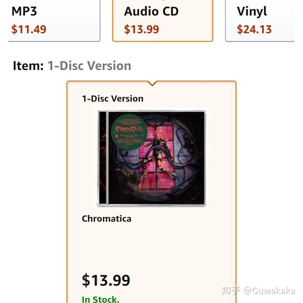This screenshot has height=303, width=303.
Task: Open the Chromatica product title
Action: (106, 219)
